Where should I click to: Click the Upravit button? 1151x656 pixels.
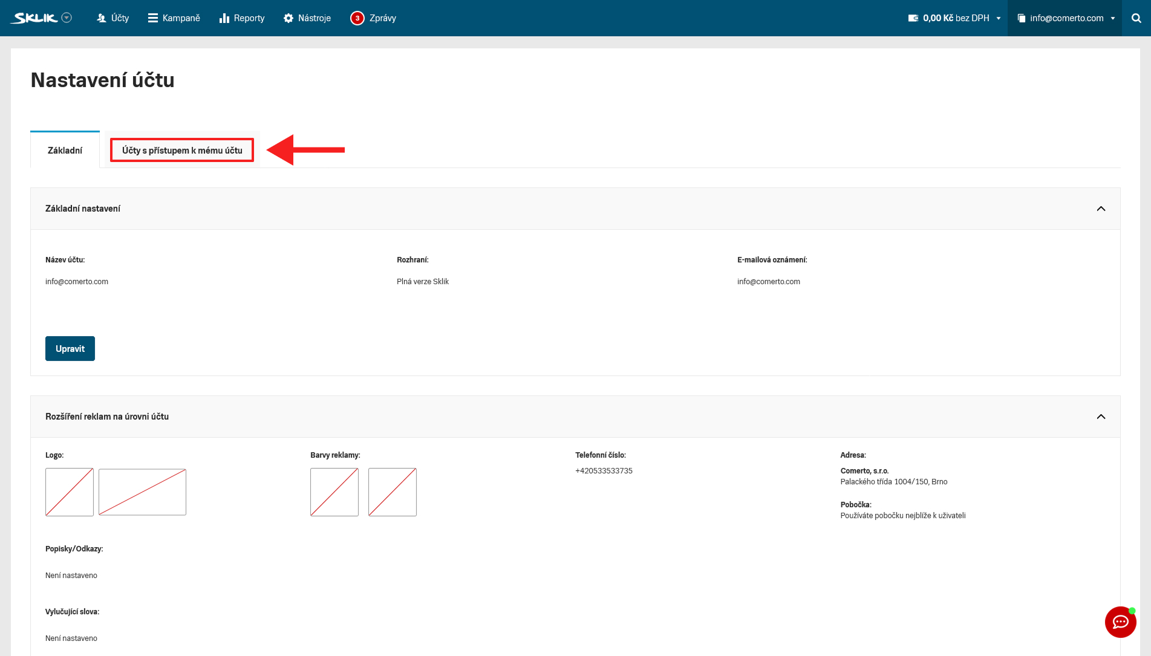pyautogui.click(x=70, y=349)
